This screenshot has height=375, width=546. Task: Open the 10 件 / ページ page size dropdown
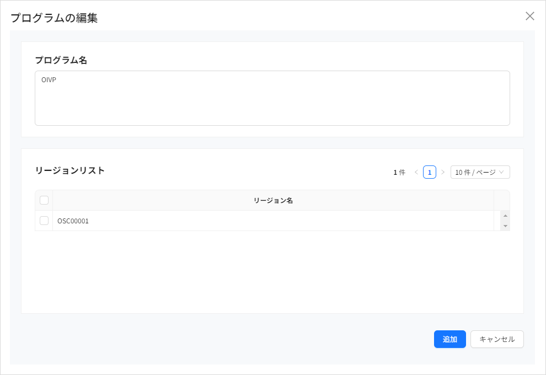pyautogui.click(x=480, y=172)
